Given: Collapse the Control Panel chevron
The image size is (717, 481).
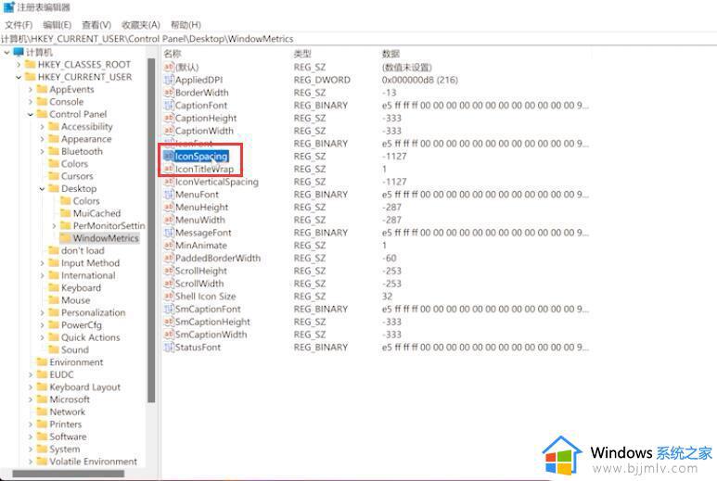Looking at the screenshot, I should [31, 114].
